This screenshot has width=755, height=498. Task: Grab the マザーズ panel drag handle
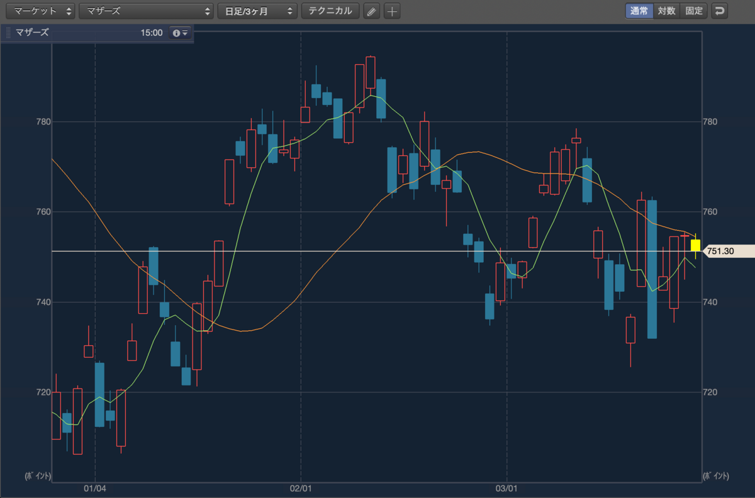tap(9, 33)
